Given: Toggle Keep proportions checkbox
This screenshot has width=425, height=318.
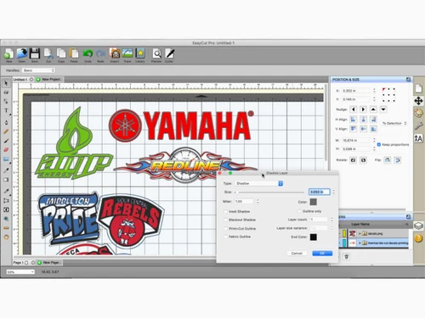Looking at the screenshot, I should pos(379,144).
